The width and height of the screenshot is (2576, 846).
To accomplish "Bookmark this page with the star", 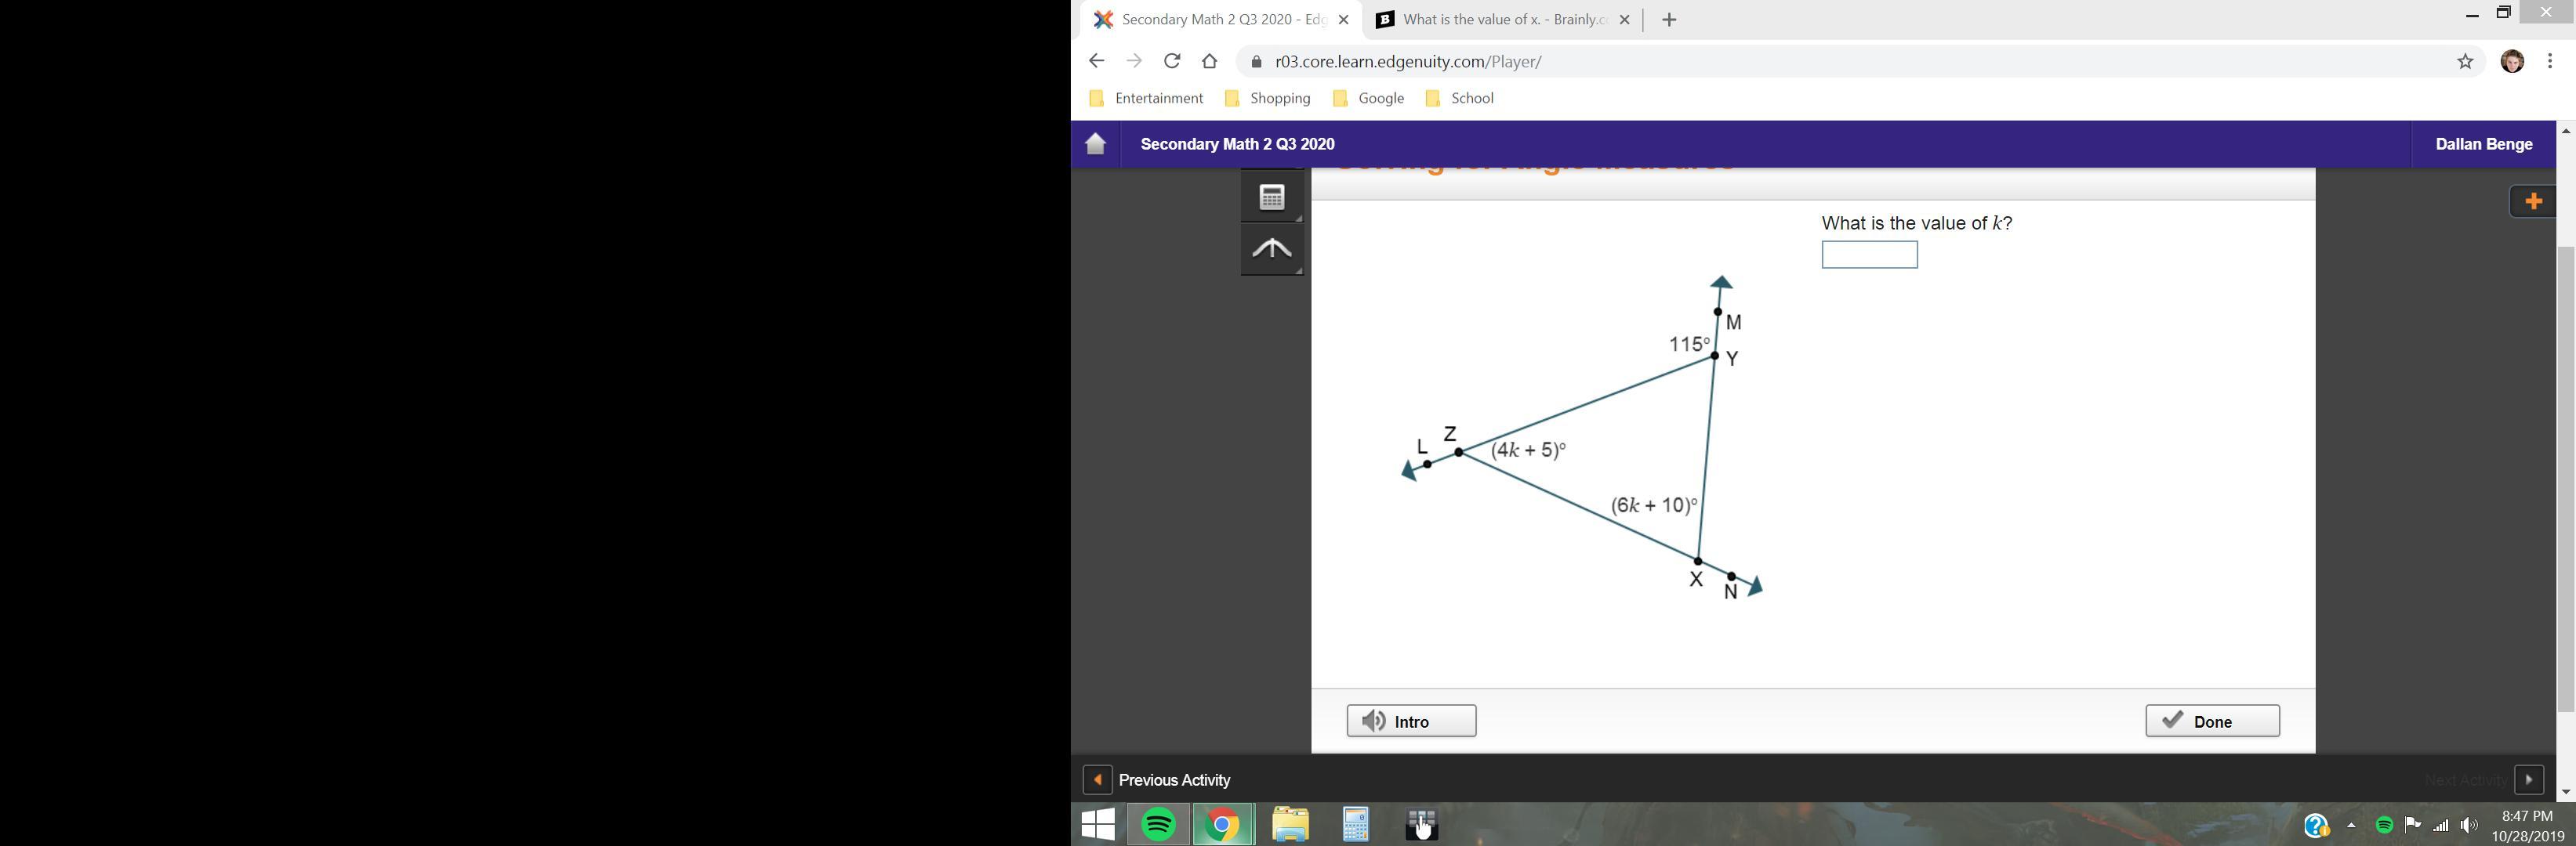I will point(2465,62).
